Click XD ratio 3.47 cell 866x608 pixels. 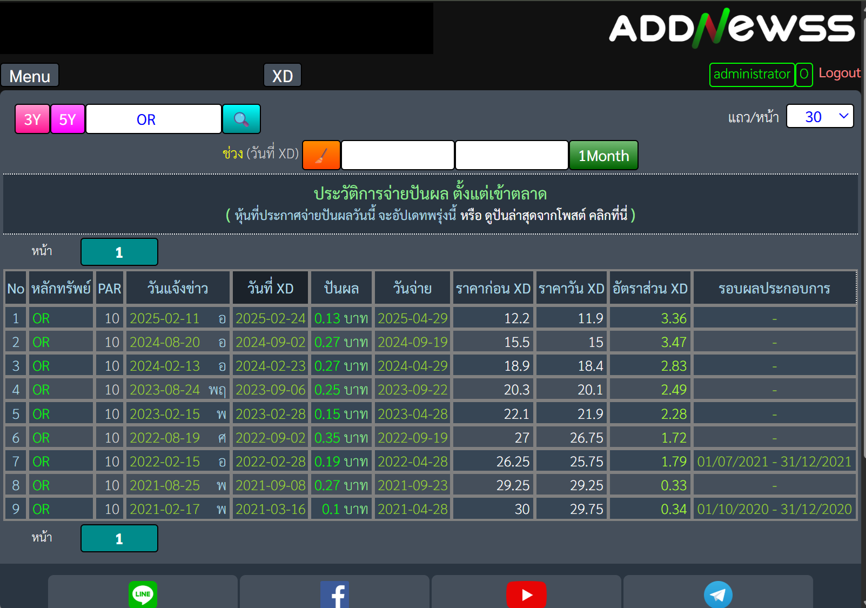click(x=650, y=342)
